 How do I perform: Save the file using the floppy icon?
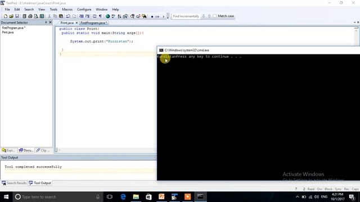click(x=17, y=16)
